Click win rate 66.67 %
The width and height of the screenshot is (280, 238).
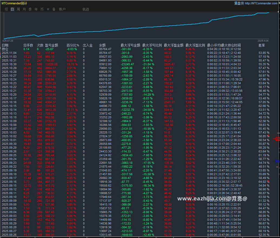[264, 223]
